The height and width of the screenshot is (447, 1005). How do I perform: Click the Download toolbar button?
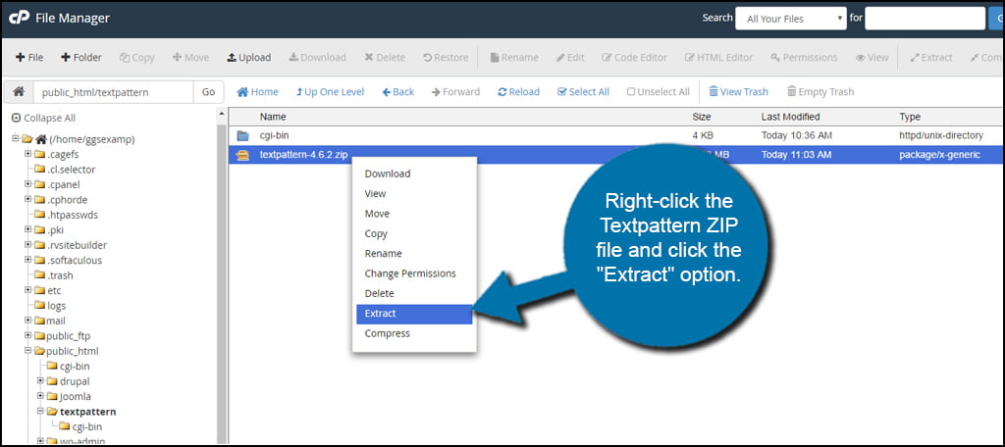pos(317,58)
